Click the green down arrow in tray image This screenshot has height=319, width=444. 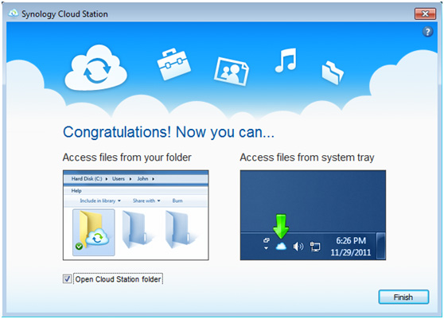[281, 227]
